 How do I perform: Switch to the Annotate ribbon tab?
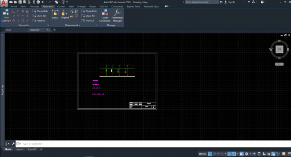click(34, 7)
